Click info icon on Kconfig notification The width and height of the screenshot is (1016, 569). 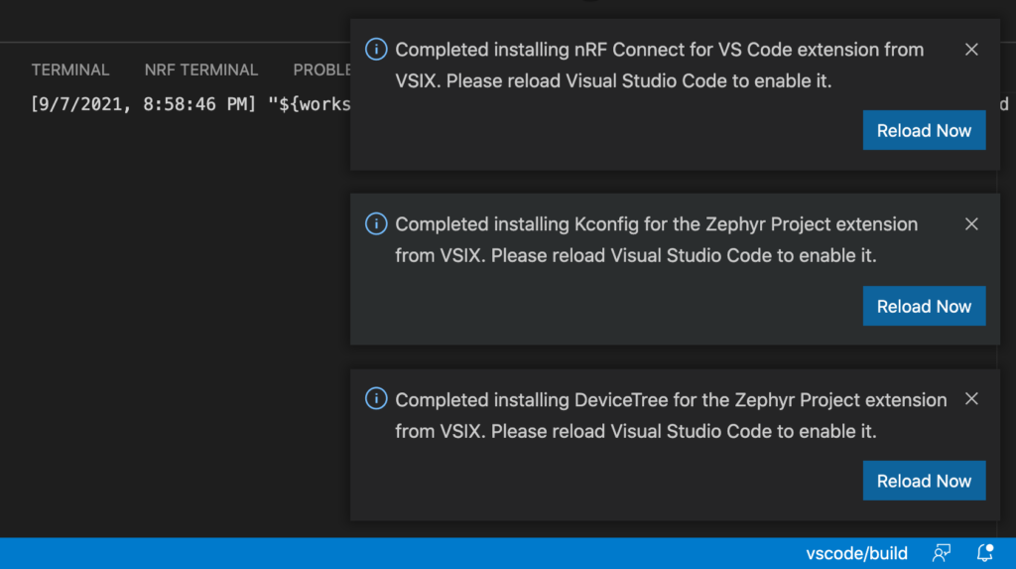(x=376, y=224)
